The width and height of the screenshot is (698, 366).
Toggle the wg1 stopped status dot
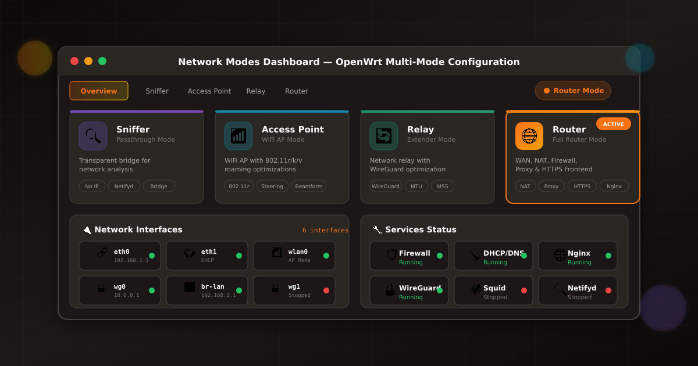[x=326, y=290]
